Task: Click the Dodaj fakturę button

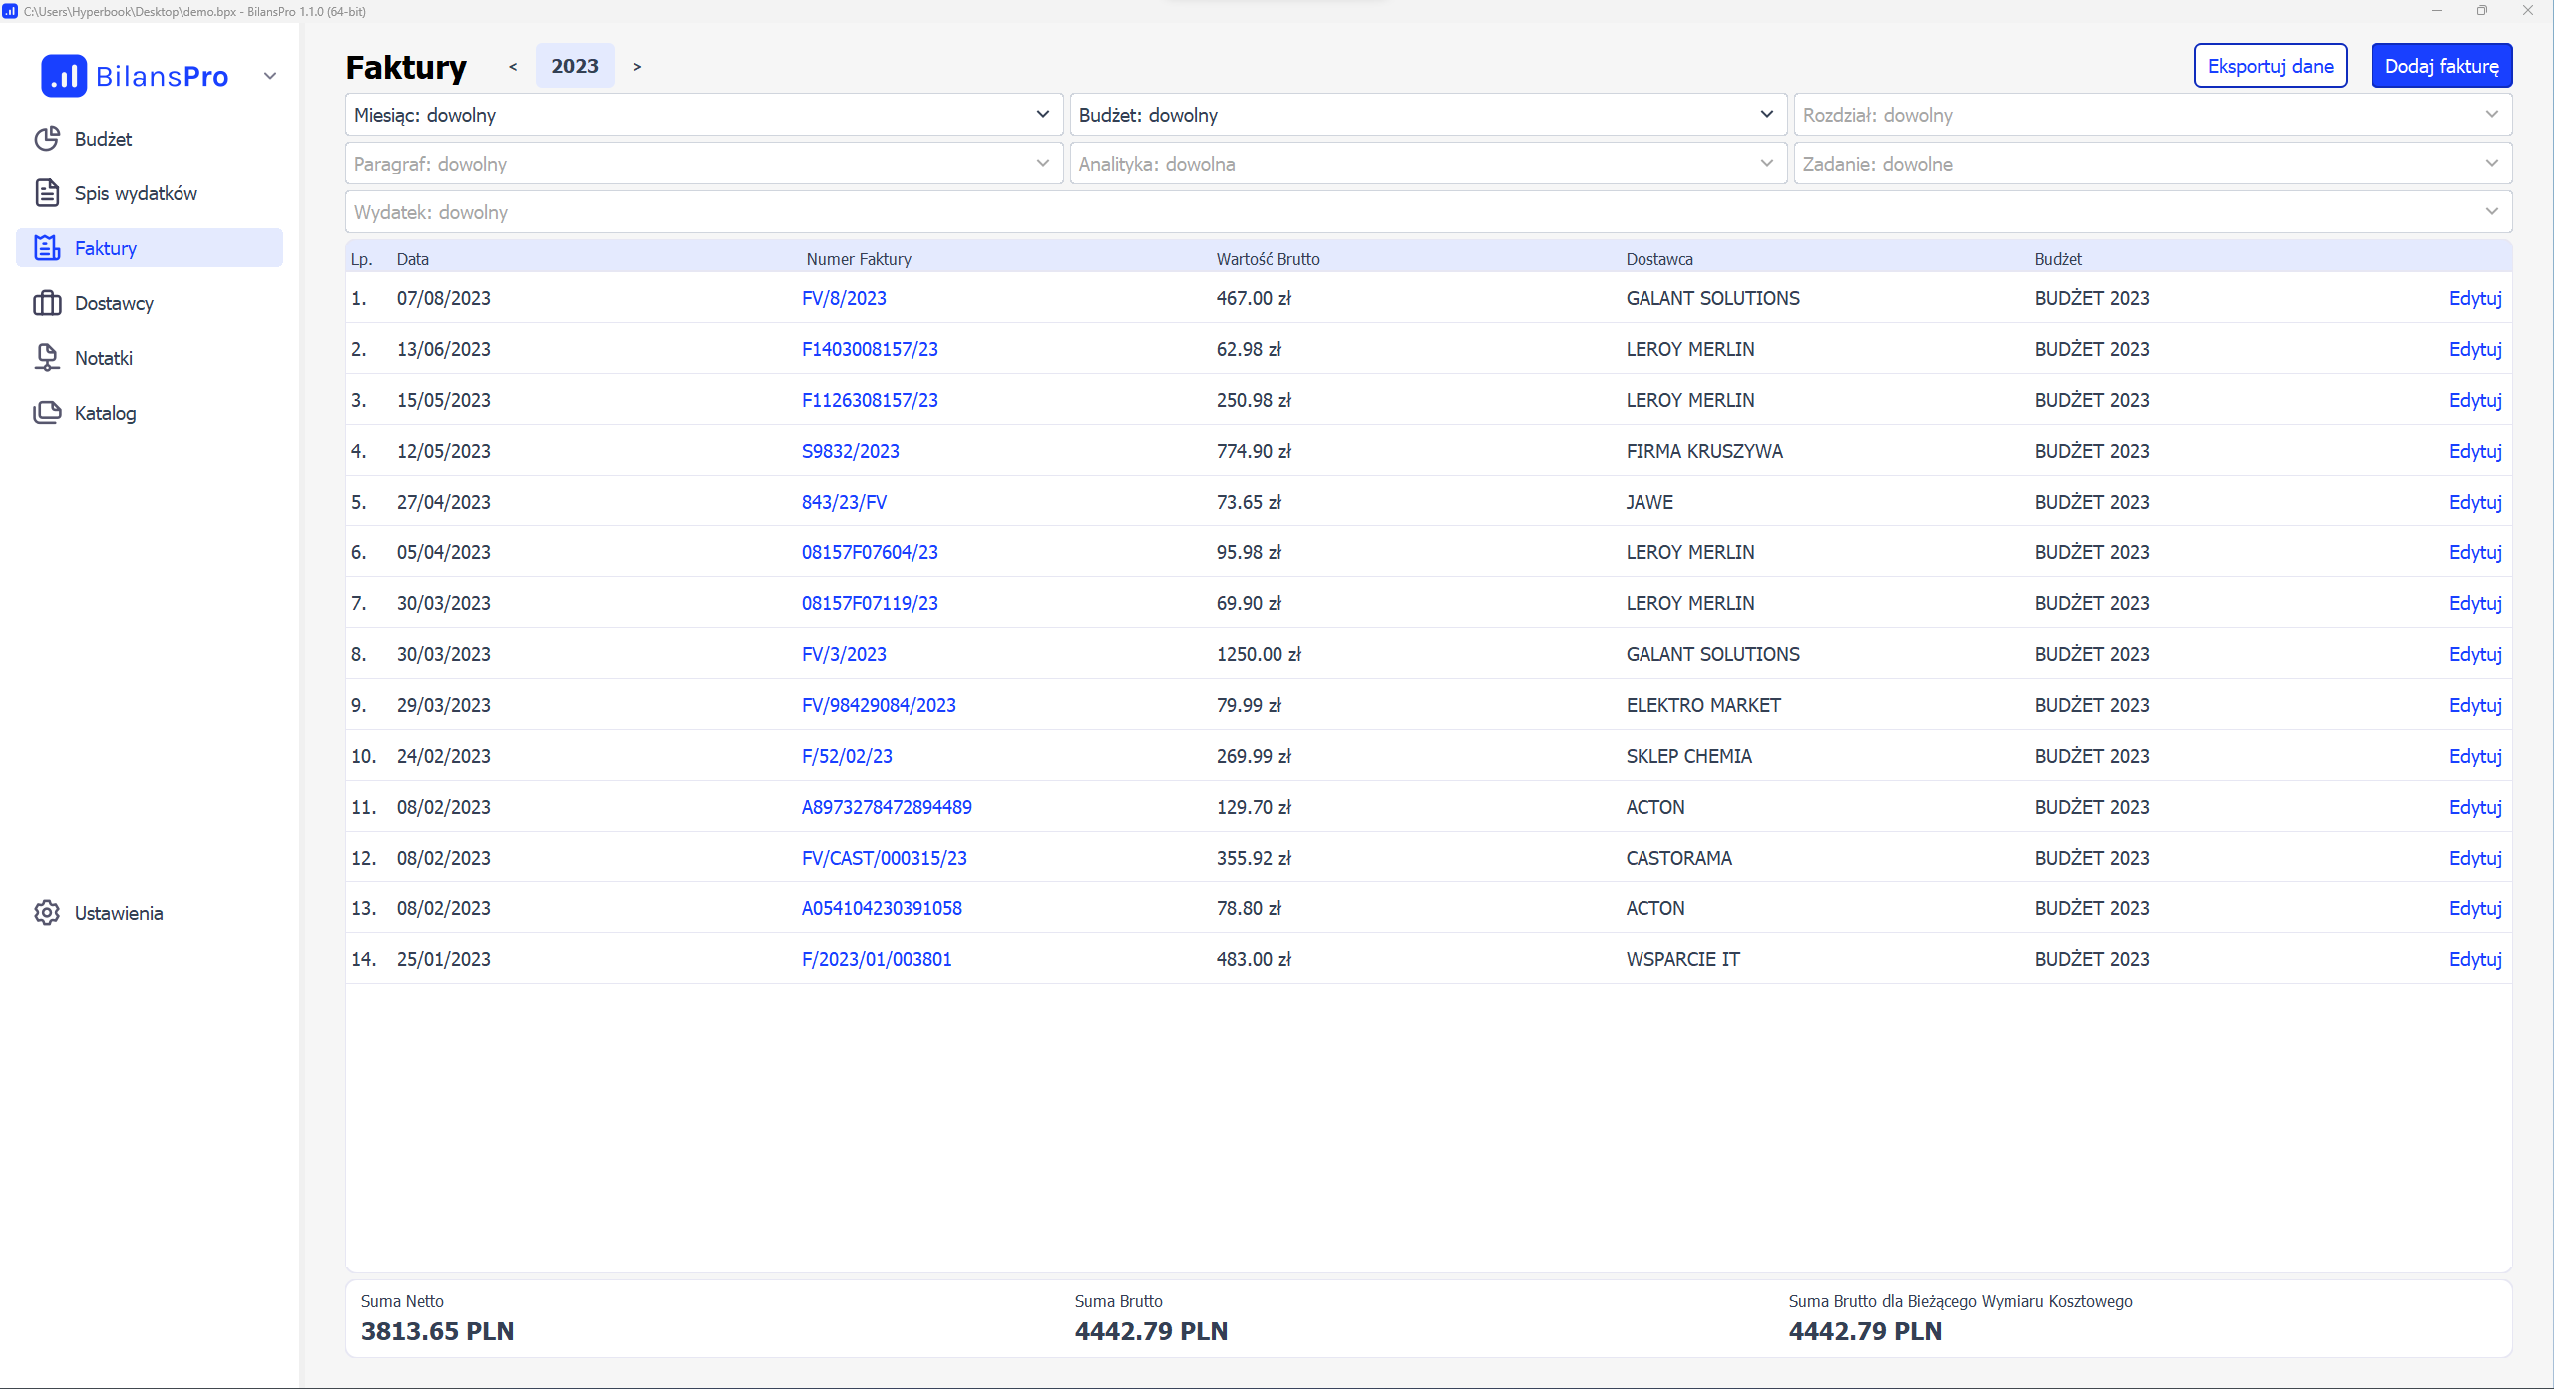Action: coord(2440,66)
